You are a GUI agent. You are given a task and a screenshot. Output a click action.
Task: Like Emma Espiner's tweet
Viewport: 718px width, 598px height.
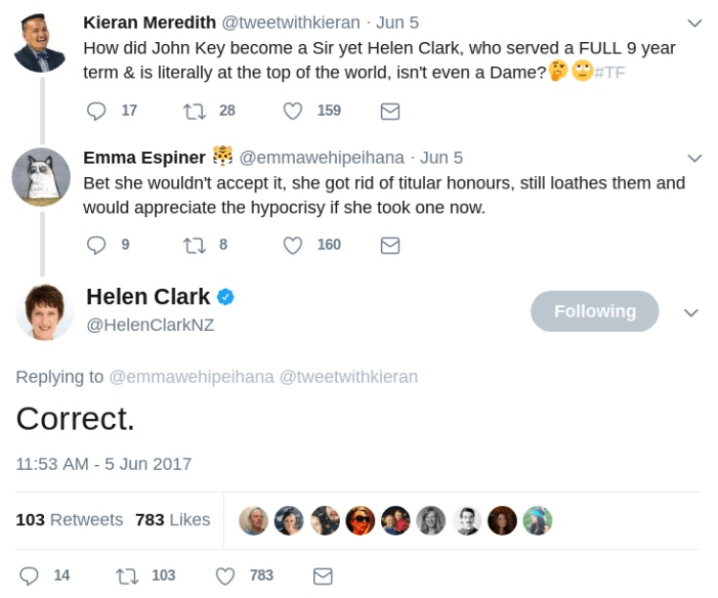pyautogui.click(x=293, y=244)
